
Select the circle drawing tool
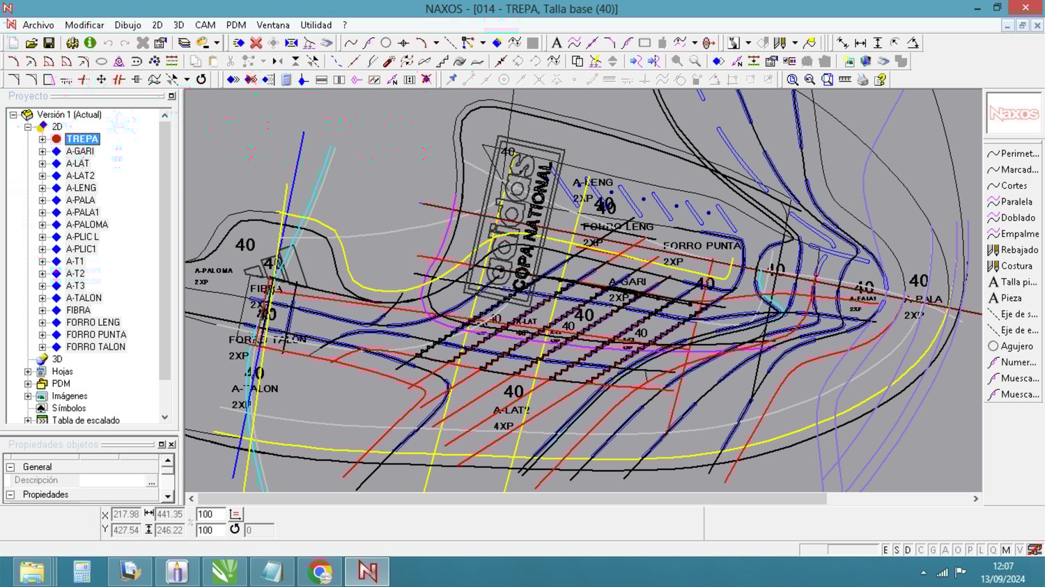tap(386, 43)
